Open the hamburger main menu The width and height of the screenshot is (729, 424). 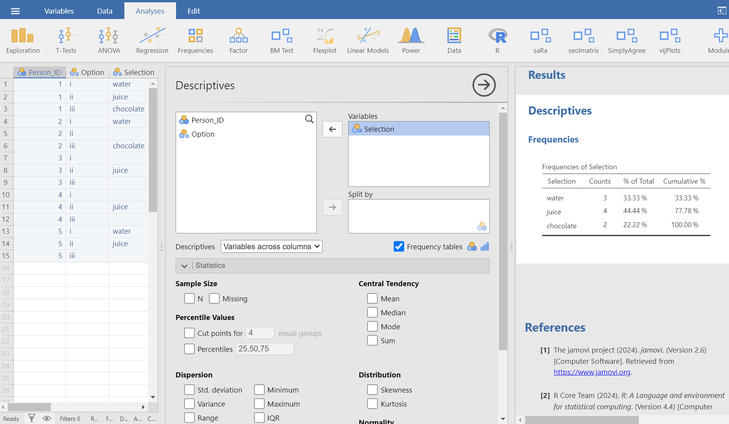click(15, 11)
